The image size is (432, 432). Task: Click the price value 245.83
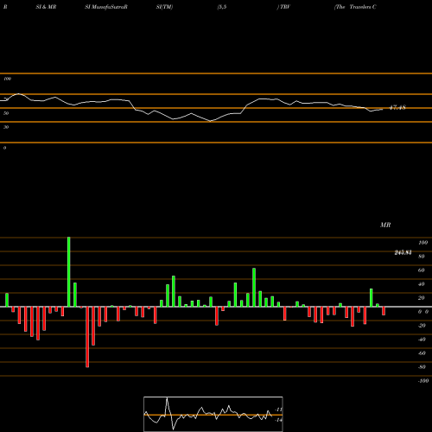click(x=403, y=252)
